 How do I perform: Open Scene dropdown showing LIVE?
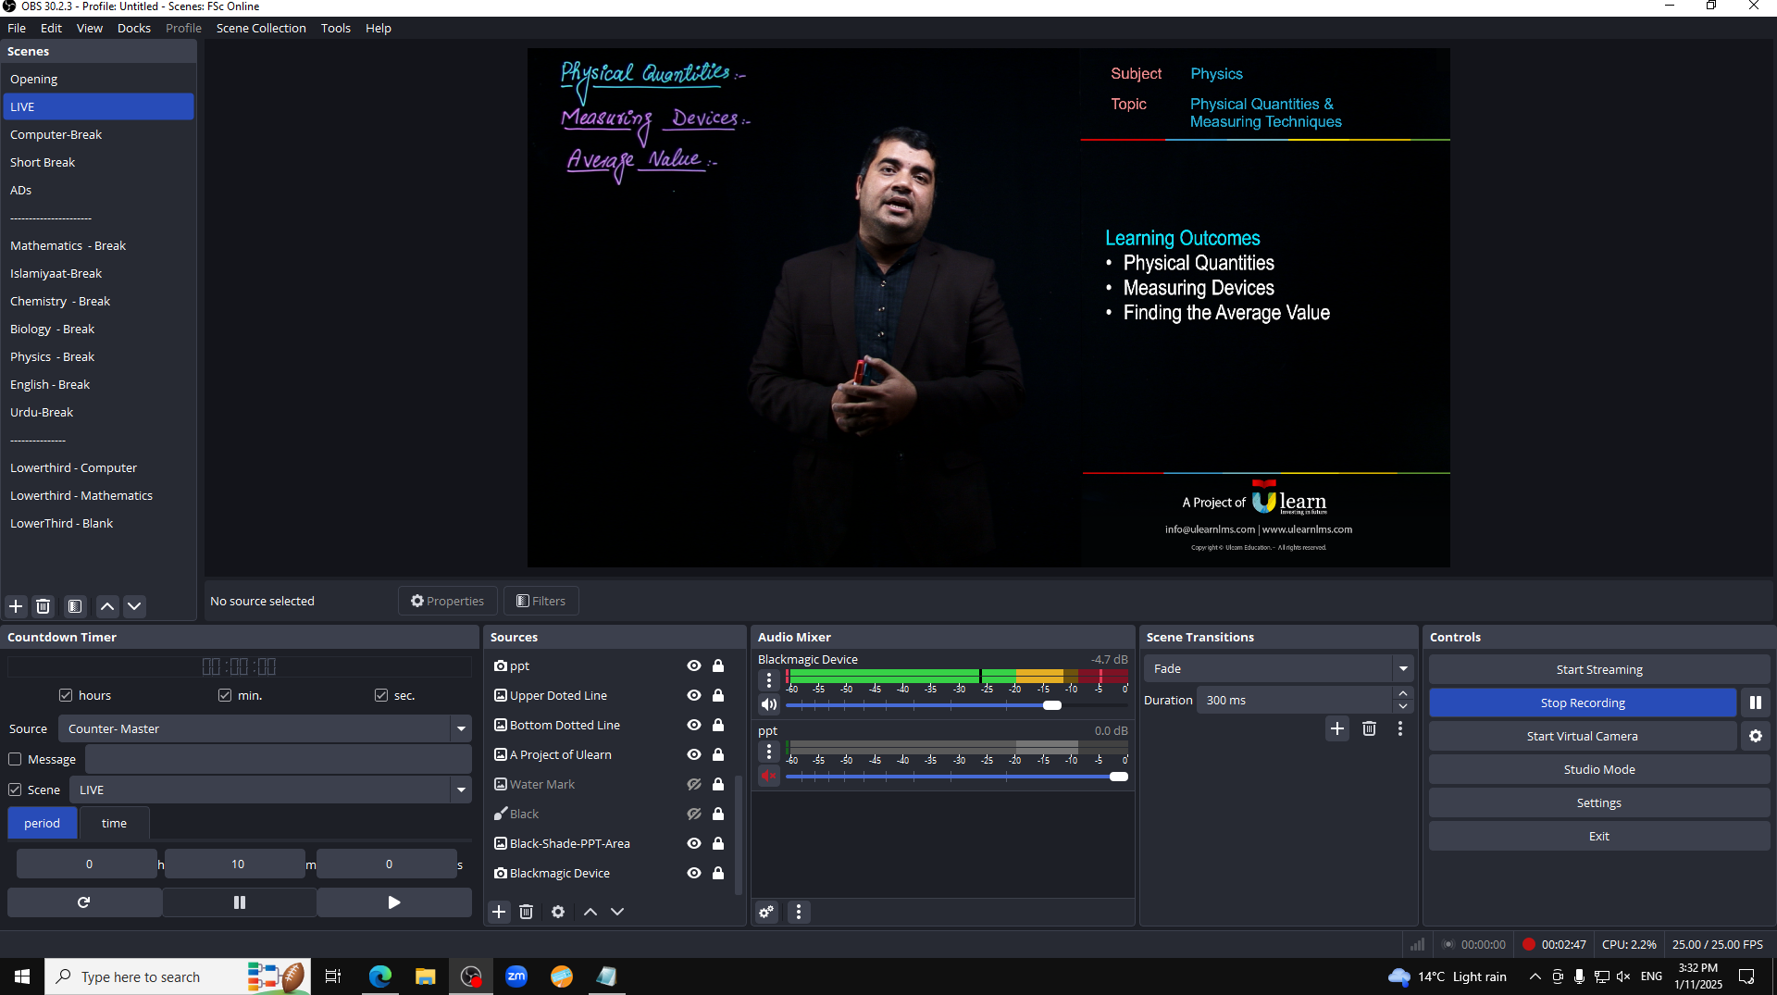pyautogui.click(x=270, y=790)
